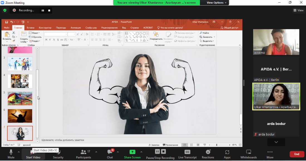
Task: Toggle the microphone Mute button
Action: [x=11, y=154]
